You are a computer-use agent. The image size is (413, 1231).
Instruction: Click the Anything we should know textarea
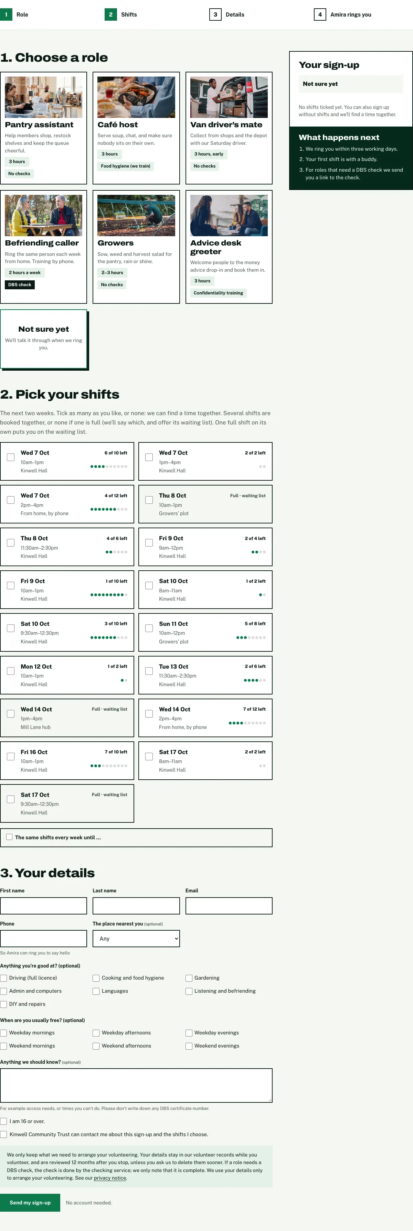coord(136,1085)
